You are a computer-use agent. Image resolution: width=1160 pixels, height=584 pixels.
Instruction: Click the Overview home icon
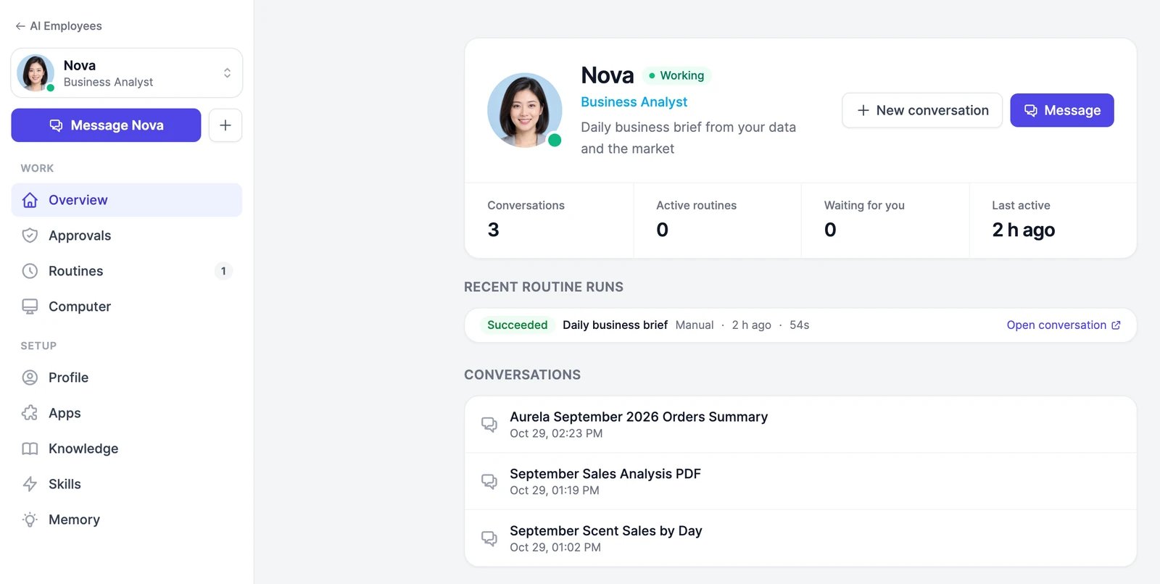click(x=30, y=200)
